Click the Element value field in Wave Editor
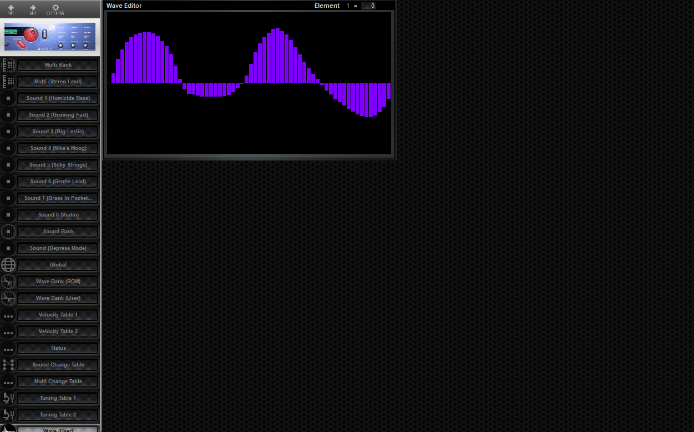 [x=369, y=6]
